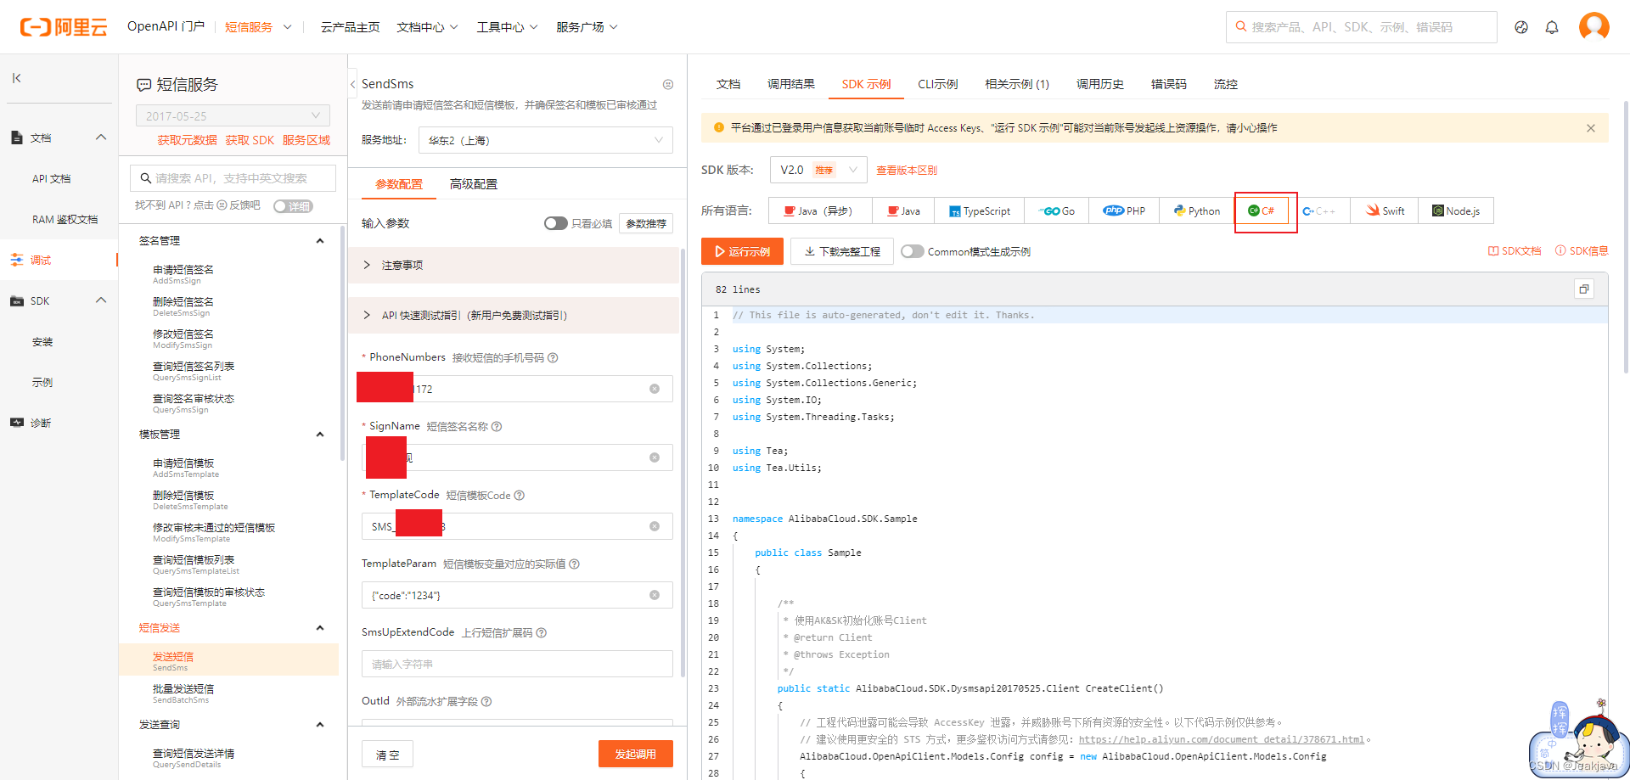The height and width of the screenshot is (780, 1630).
Task: Click 运行示例 button
Action: point(743,251)
